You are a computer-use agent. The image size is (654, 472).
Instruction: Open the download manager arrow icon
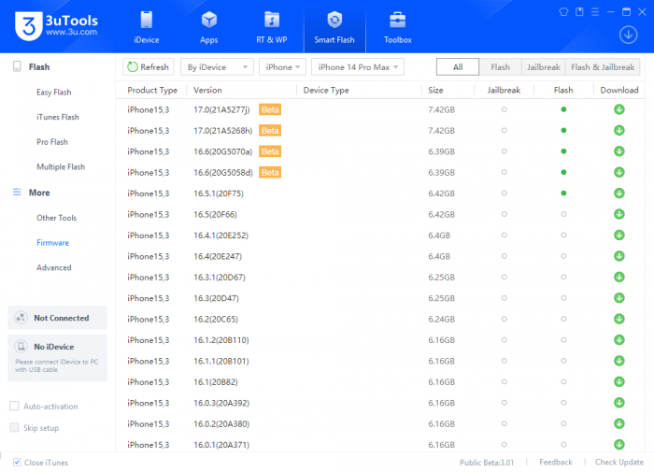(628, 35)
